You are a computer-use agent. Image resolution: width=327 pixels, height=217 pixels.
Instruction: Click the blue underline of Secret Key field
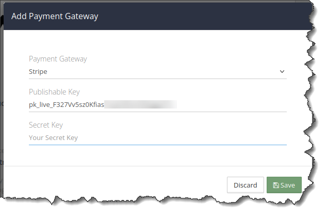[x=157, y=145]
